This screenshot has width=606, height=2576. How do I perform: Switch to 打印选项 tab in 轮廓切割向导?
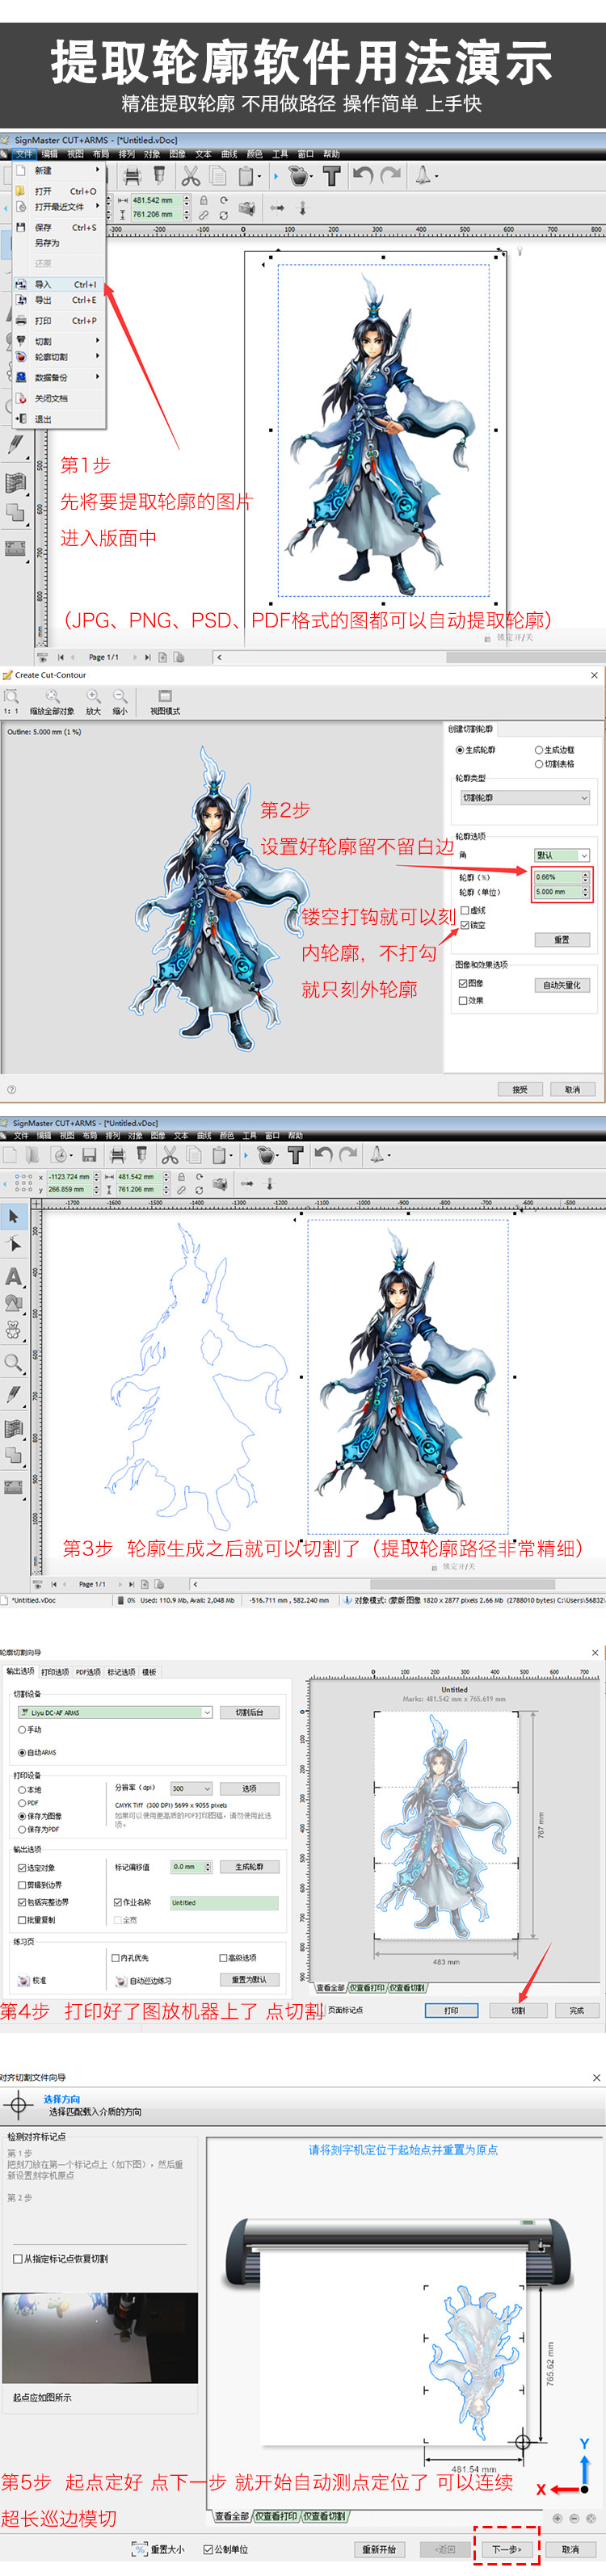click(55, 1672)
